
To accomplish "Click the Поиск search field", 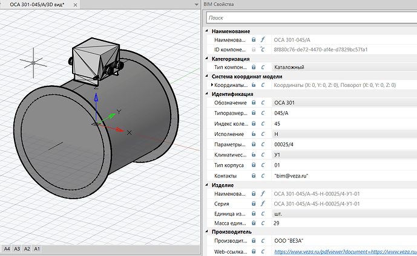I will coord(312,18).
